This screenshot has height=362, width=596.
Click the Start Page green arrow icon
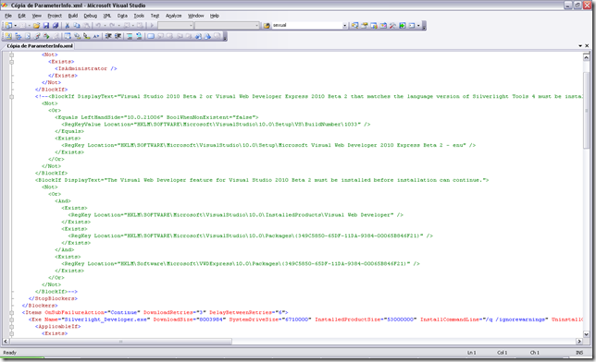(x=403, y=26)
